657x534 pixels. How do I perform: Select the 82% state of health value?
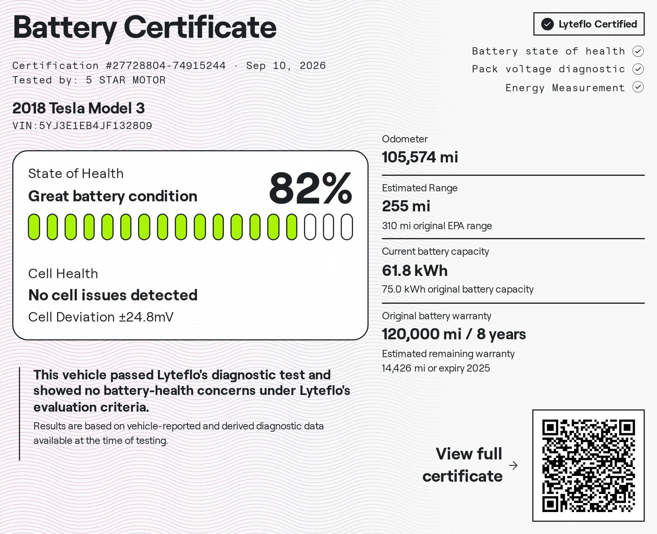pyautogui.click(x=311, y=189)
